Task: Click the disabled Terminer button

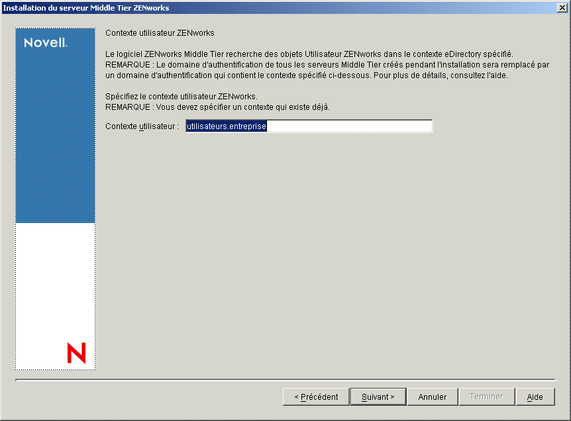Action: pyautogui.click(x=486, y=397)
